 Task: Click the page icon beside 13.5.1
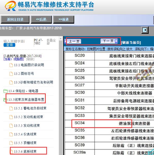coord(11,108)
